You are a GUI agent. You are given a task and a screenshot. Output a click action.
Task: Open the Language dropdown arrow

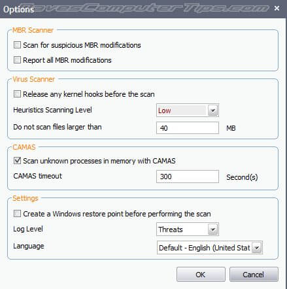pos(257,248)
